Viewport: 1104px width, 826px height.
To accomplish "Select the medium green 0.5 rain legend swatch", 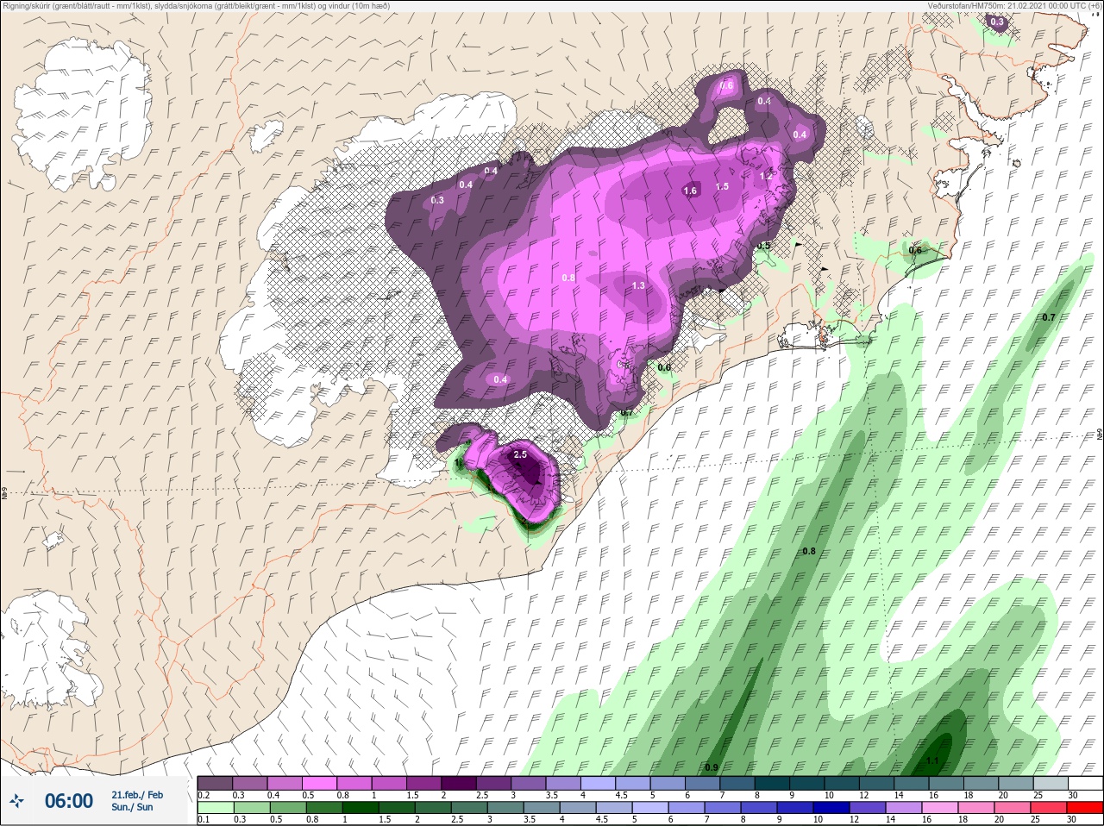I will click(287, 808).
